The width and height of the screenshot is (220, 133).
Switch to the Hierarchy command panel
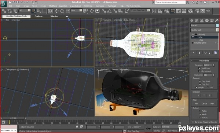pos(202,21)
